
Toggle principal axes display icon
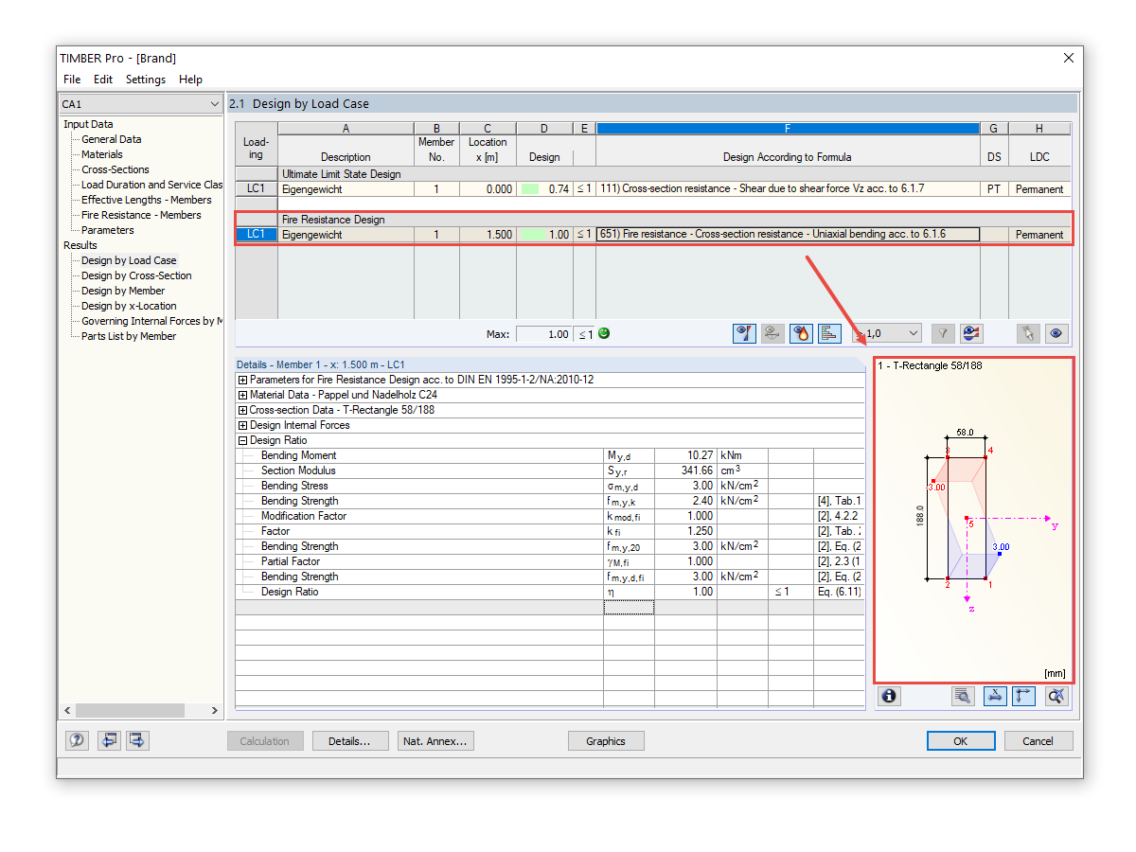1023,697
